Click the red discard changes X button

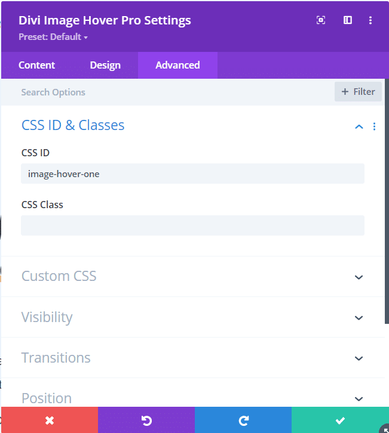coord(50,420)
